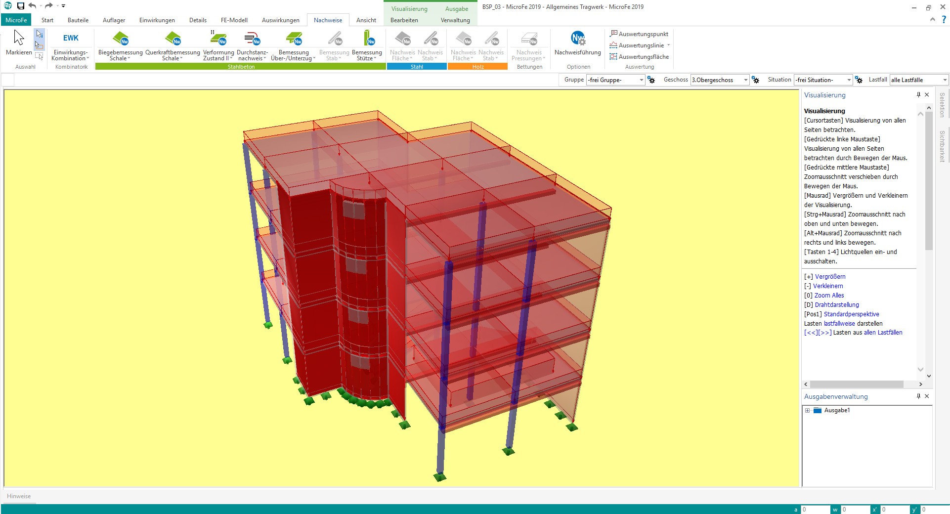Open the Geschoss 3.Obergeschoss dropdown

(x=720, y=80)
